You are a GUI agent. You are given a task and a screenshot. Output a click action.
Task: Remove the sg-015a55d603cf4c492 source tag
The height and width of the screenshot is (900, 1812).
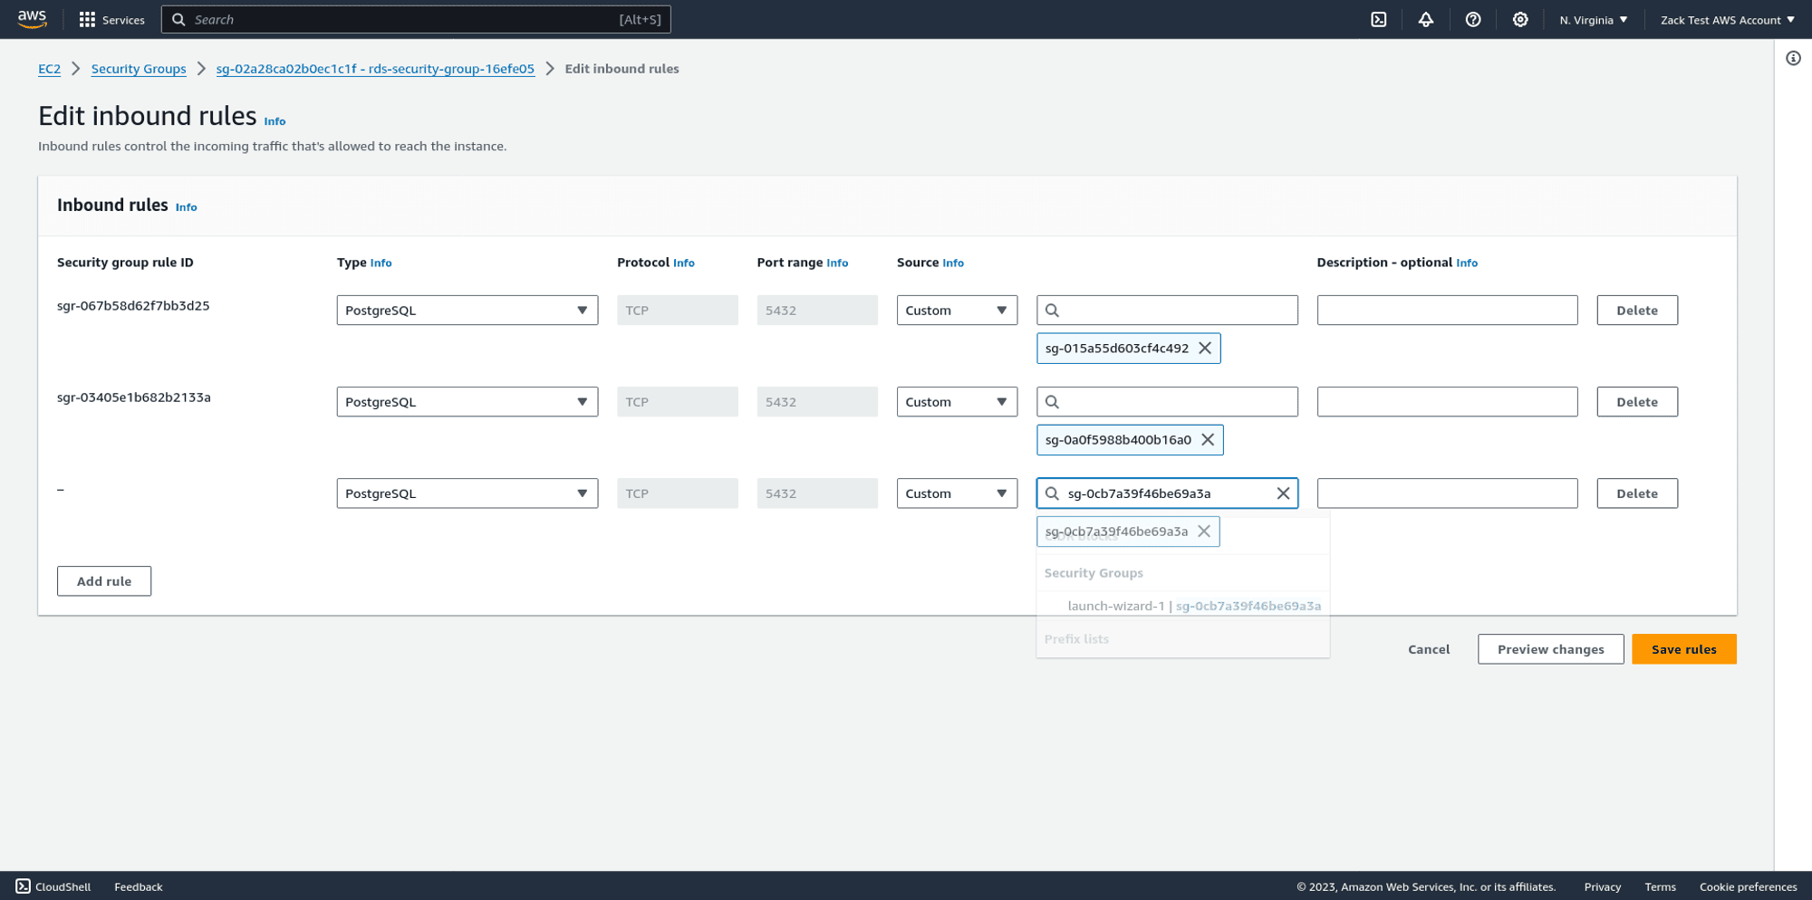(1205, 348)
